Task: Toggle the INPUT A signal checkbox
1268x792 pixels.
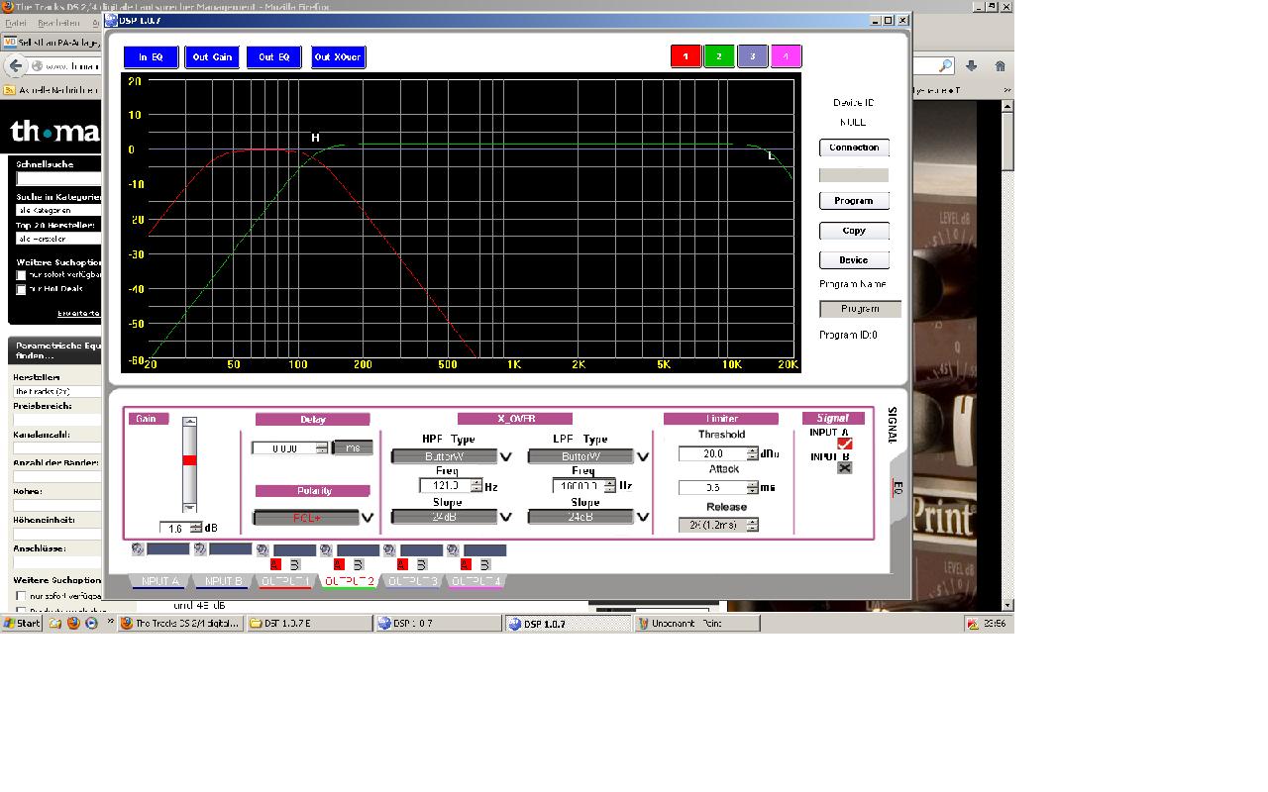Action: [x=845, y=444]
